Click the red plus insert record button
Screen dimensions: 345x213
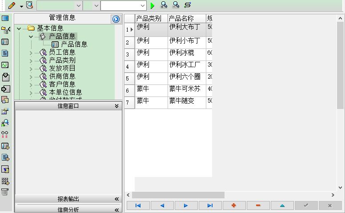pos(234,205)
